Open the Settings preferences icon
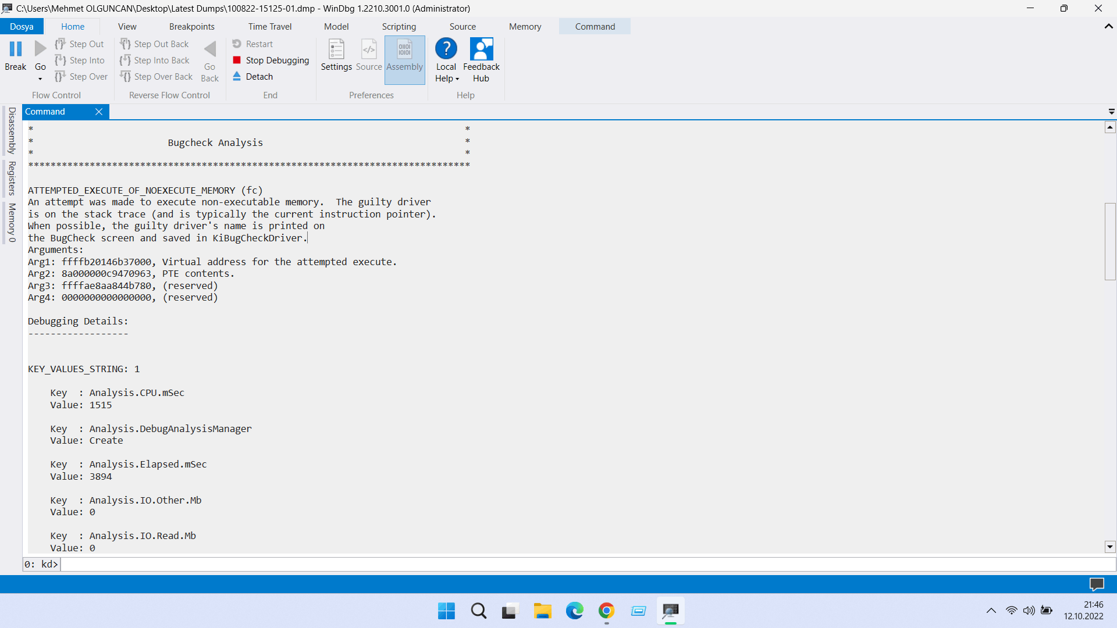This screenshot has height=628, width=1117. tap(336, 50)
